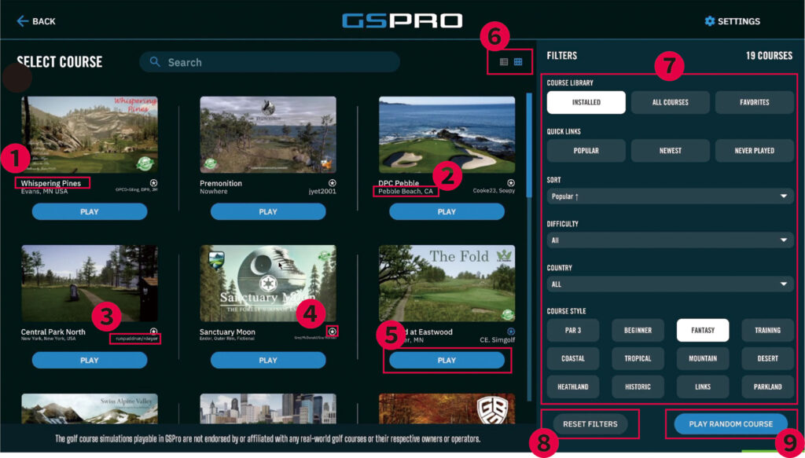Click the Back arrow icon
The height and width of the screenshot is (458, 805).
(23, 21)
